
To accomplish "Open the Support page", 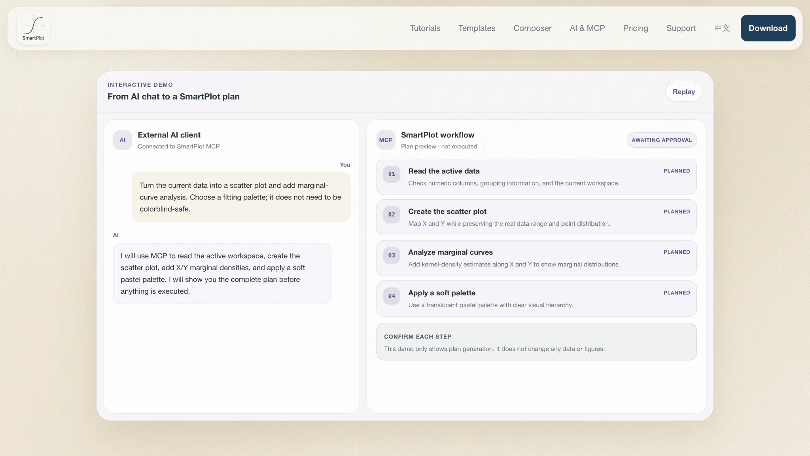I will point(681,28).
